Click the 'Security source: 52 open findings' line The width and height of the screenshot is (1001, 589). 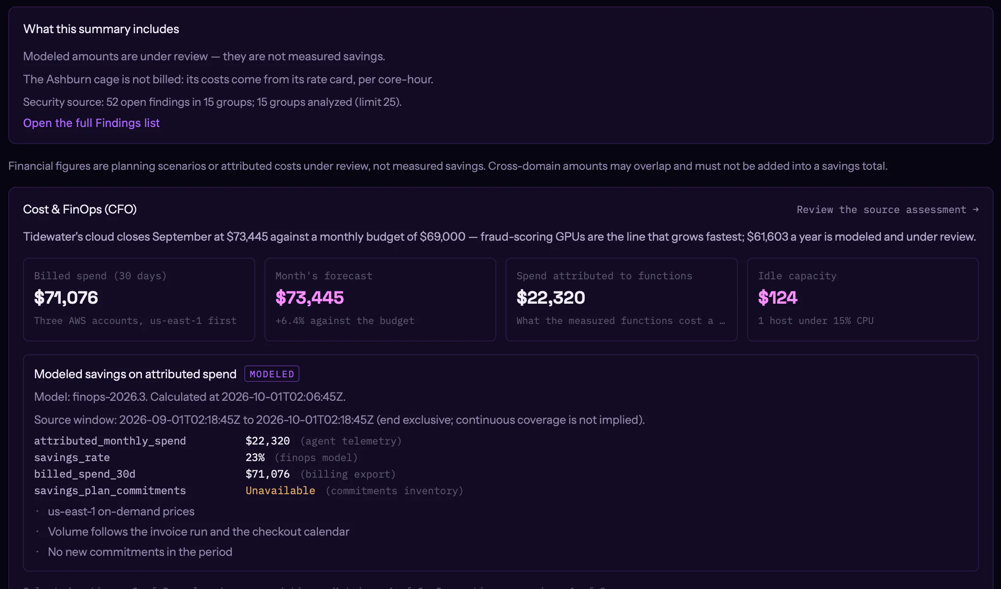[212, 102]
